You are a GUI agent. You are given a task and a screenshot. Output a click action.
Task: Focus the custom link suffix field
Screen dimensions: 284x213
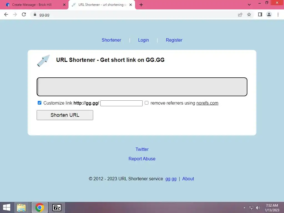(x=121, y=103)
